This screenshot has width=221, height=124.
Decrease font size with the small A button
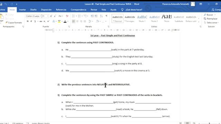(55, 16)
